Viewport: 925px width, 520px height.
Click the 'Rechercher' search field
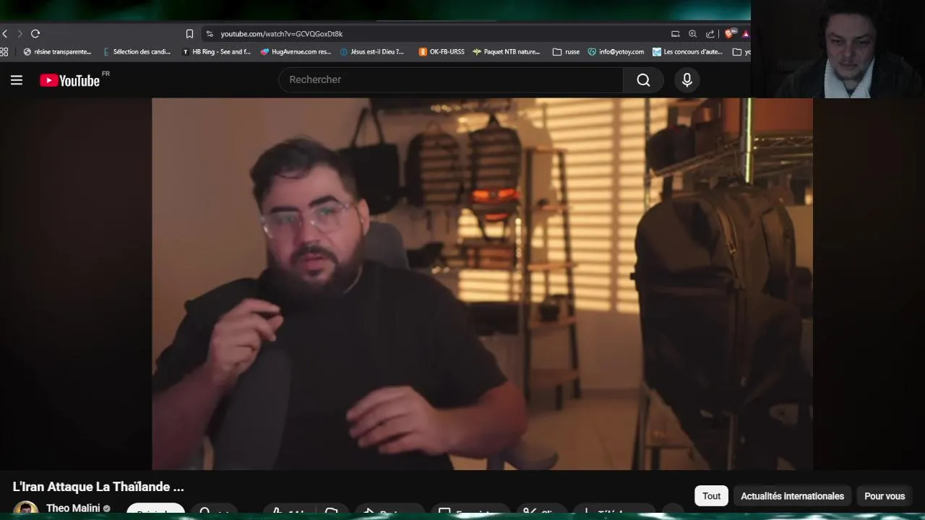pos(450,79)
